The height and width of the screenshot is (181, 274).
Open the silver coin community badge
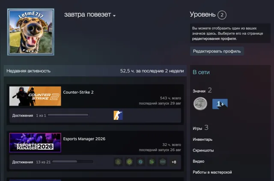[200, 104]
